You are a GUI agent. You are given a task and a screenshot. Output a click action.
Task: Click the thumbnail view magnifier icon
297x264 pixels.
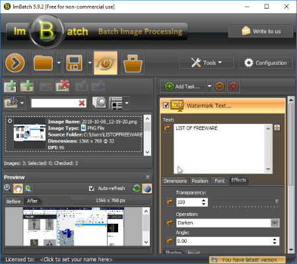coord(100,103)
